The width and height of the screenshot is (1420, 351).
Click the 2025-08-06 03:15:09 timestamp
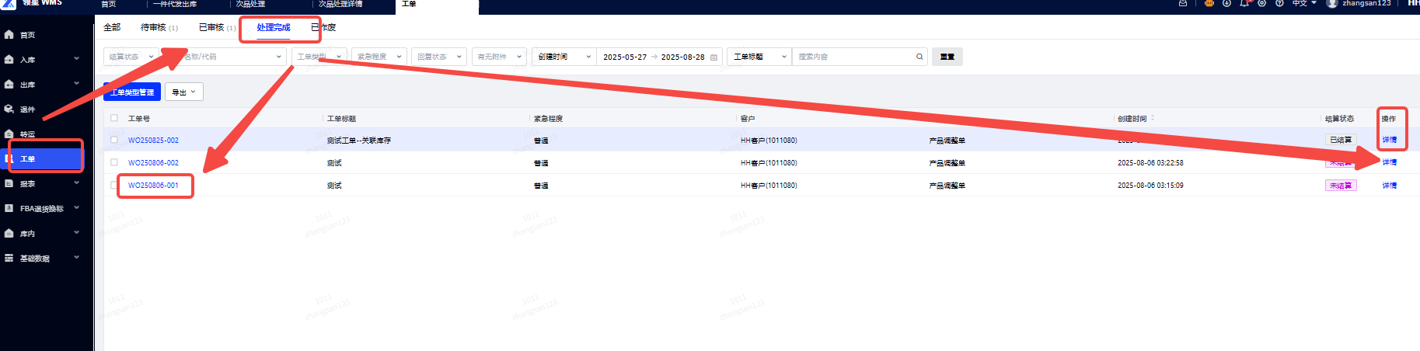pos(1150,186)
